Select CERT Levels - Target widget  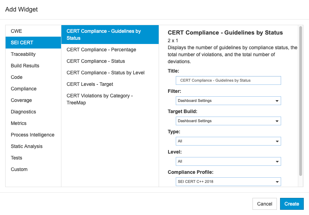tap(110, 84)
